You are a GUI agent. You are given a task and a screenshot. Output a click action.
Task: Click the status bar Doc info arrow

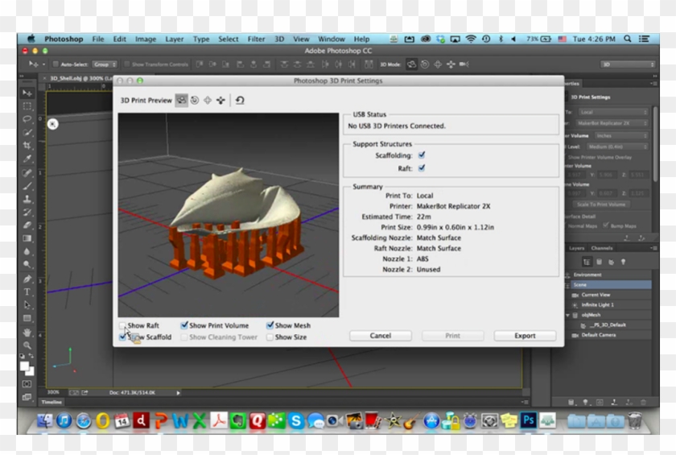click(178, 393)
